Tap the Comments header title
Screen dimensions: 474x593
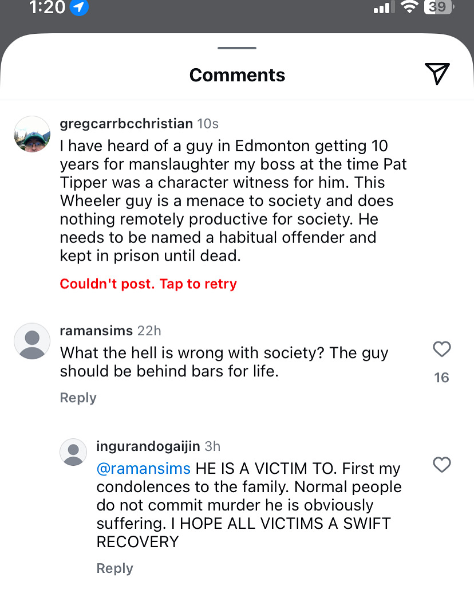237,75
